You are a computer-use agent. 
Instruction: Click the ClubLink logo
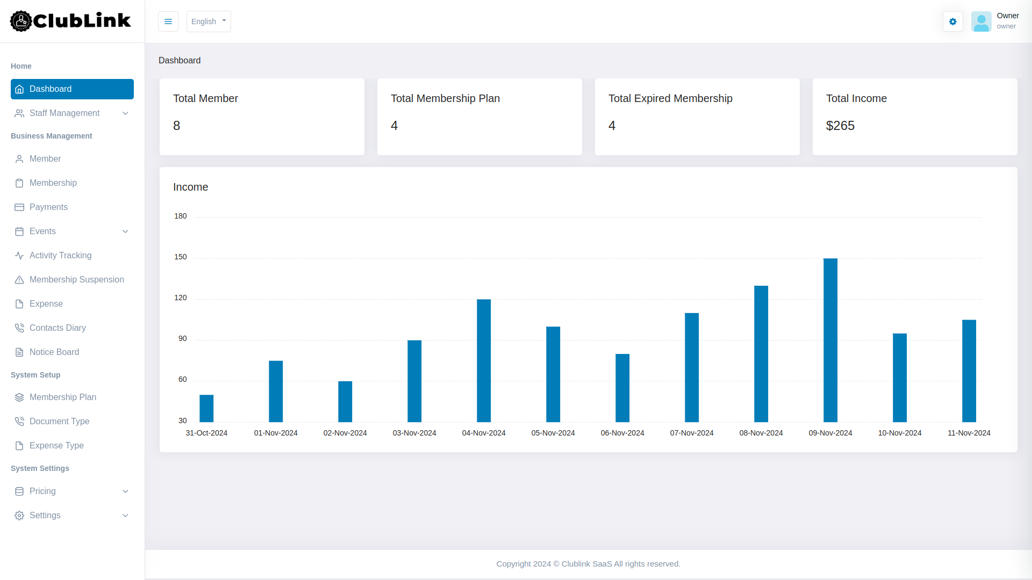[70, 21]
